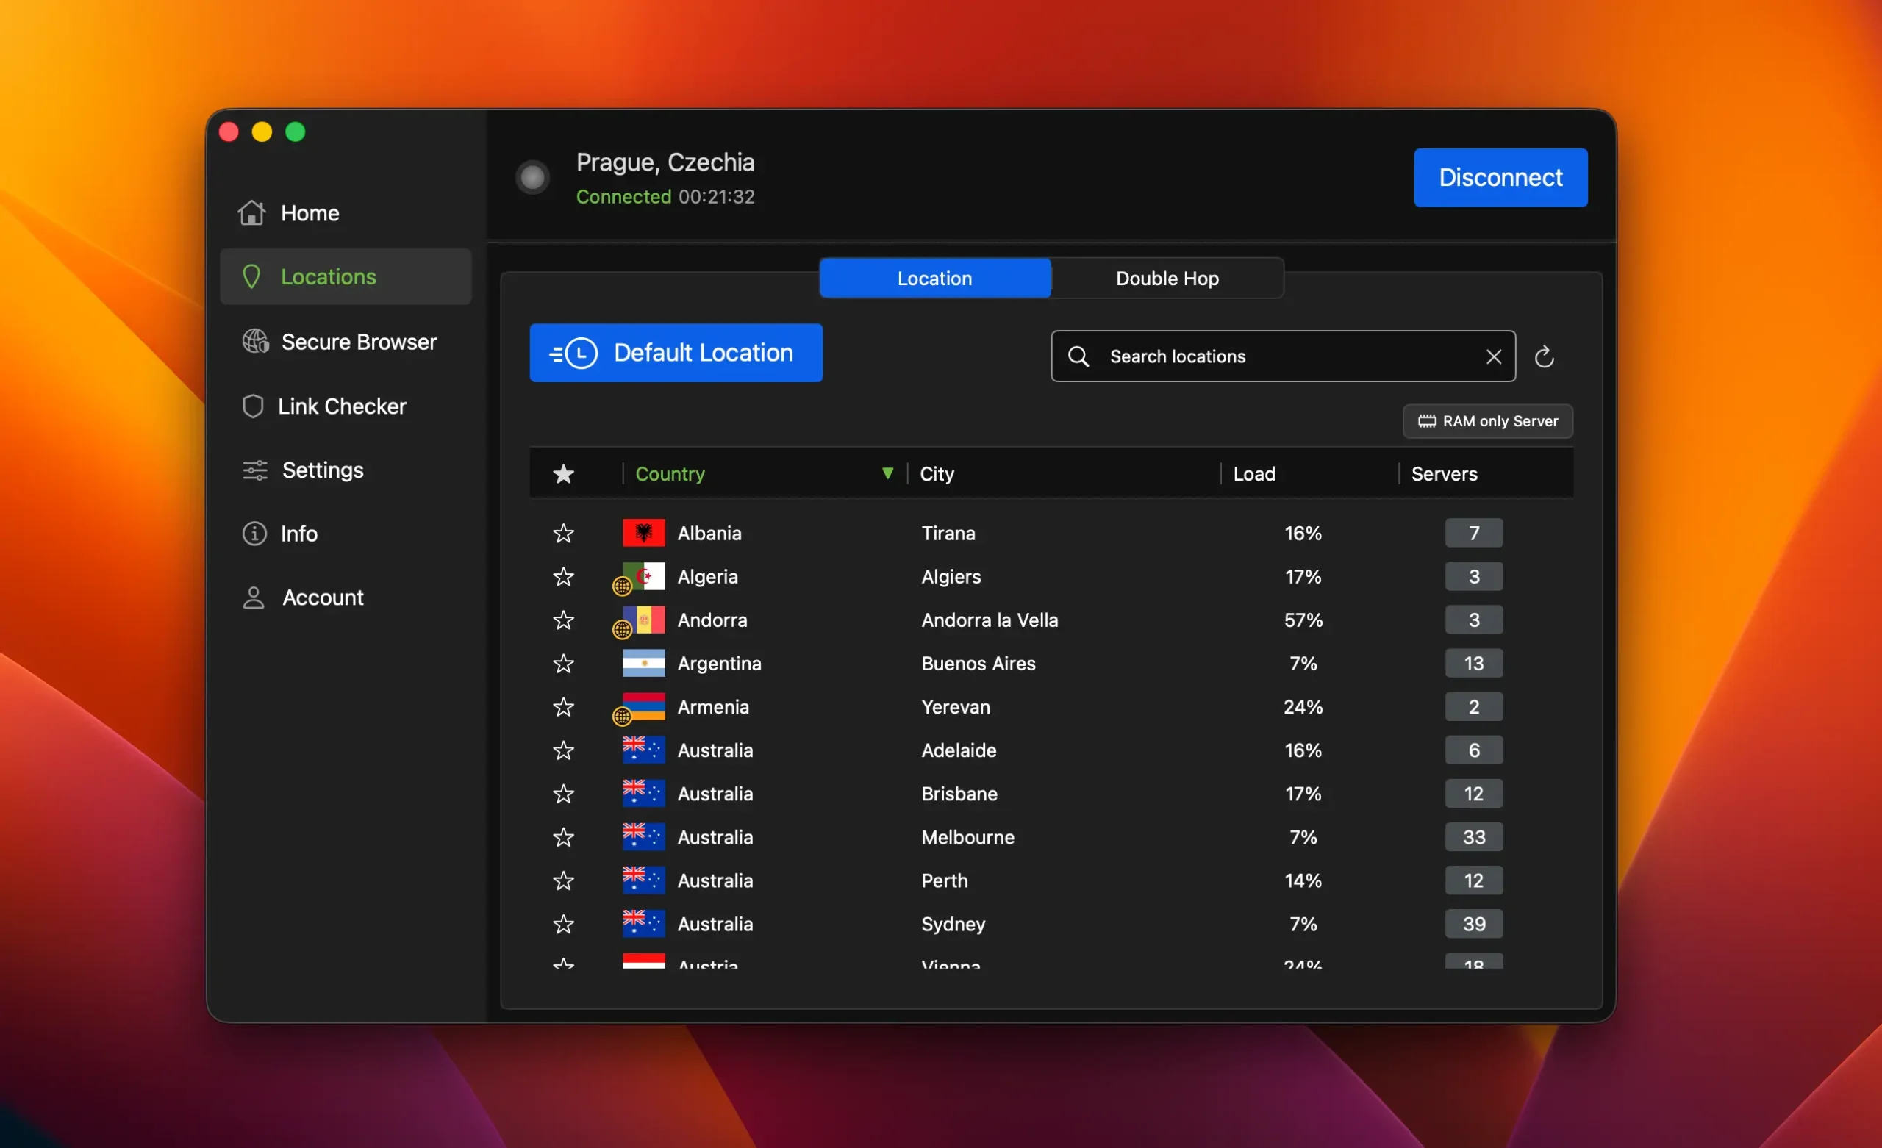Viewport: 1882px width, 1148px height.
Task: Open Default Location selector
Action: click(676, 353)
